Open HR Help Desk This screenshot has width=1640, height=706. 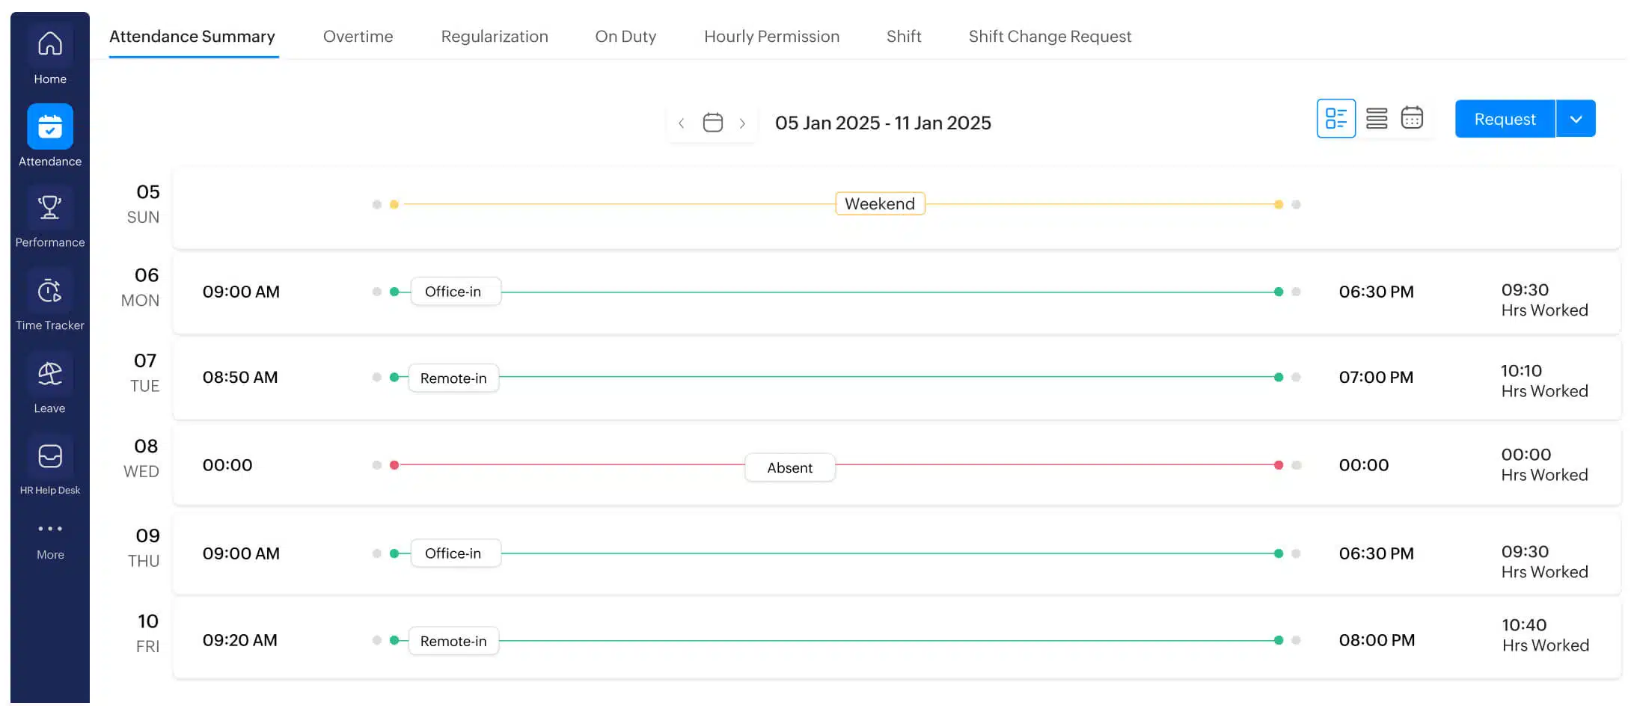(x=49, y=456)
